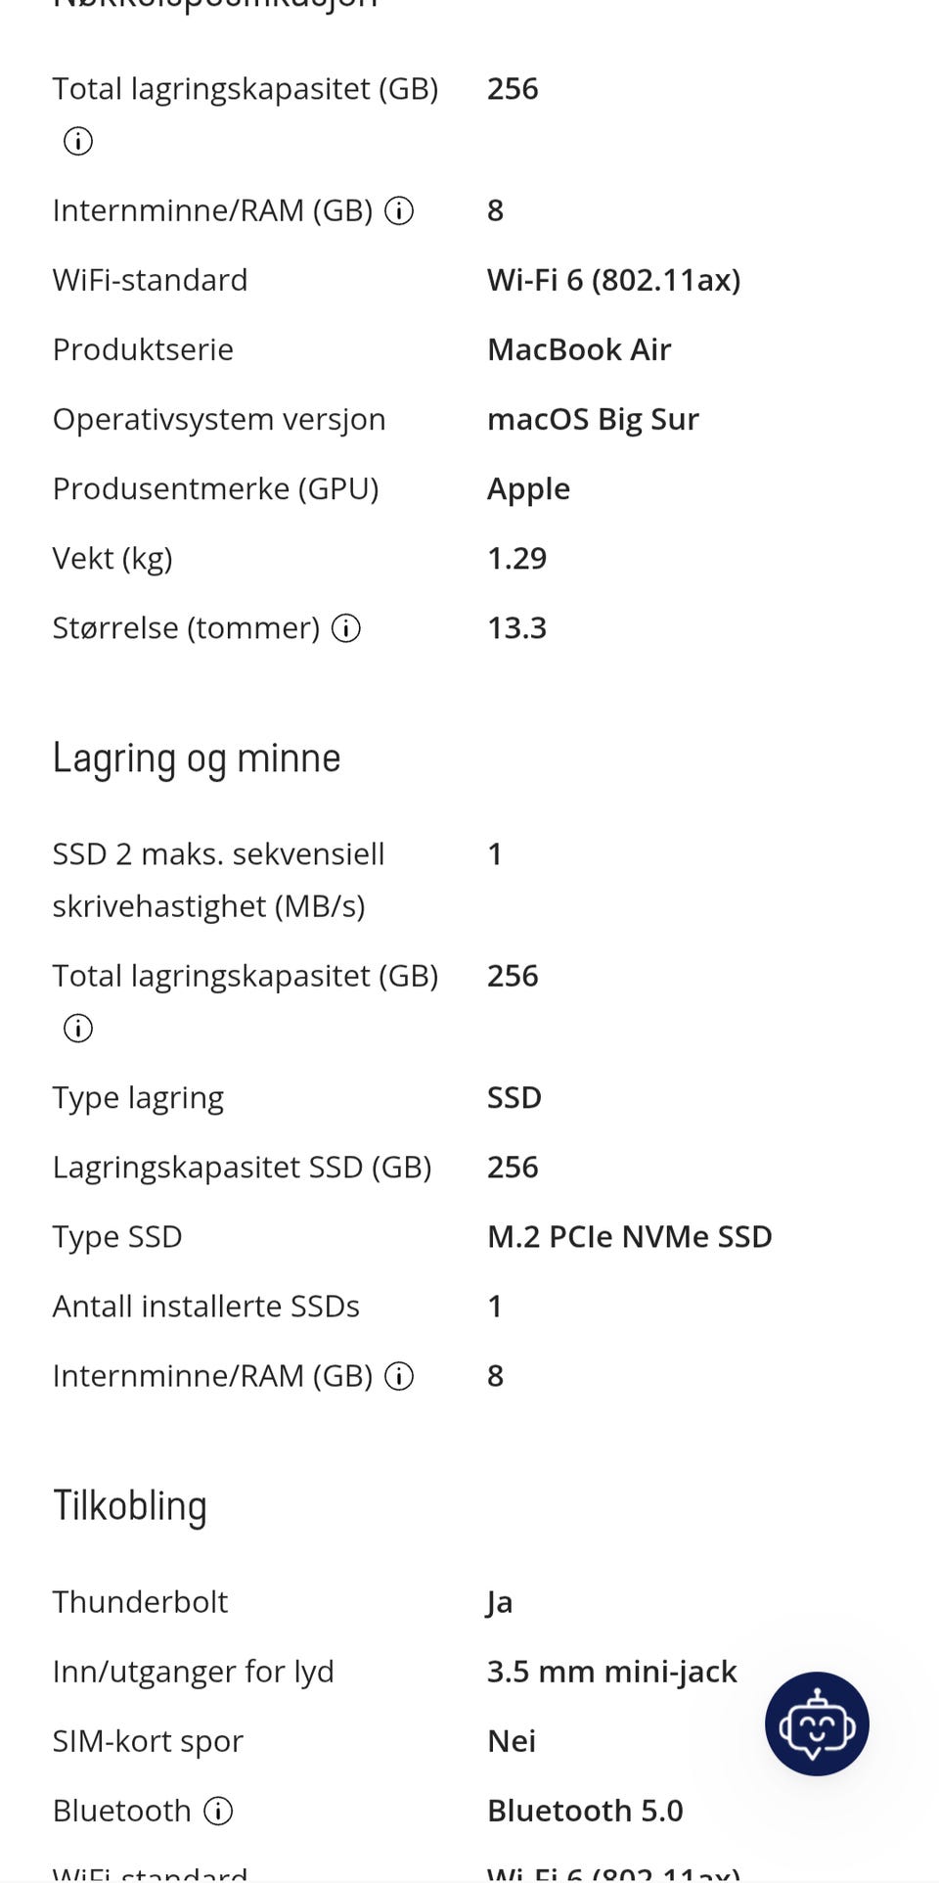Select the SIM-kort spor label
The image size is (939, 1883).
[148, 1741]
